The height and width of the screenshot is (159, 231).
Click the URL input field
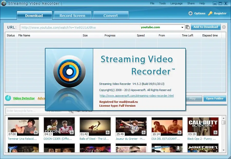[80, 27]
